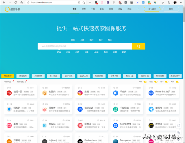Viewport: 185px width, 143px height.
Task: Choose bilibili as search source
Action: pos(96,52)
